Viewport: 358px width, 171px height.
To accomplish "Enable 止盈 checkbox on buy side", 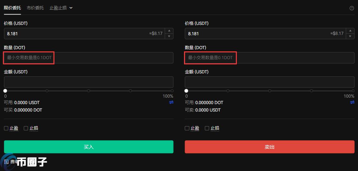I will (6, 128).
